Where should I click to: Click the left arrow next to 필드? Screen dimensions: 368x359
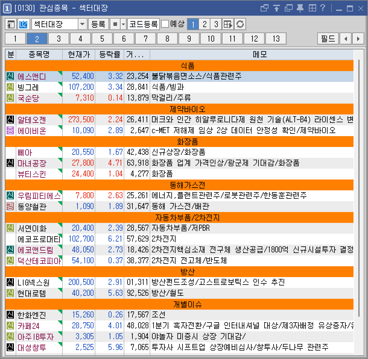346,39
